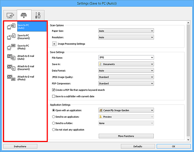Click the More Functions button

tap(126, 136)
